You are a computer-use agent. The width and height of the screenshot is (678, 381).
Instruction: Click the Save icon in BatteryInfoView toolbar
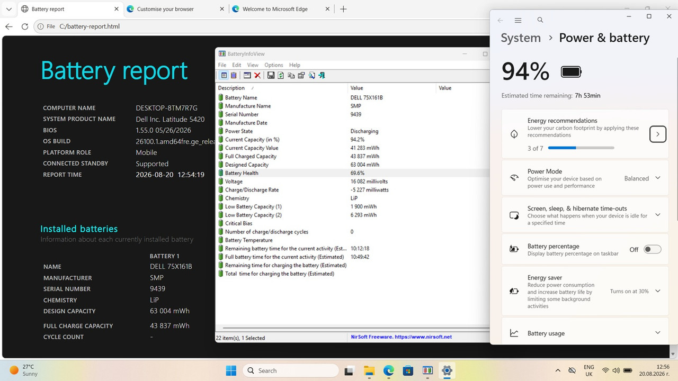[x=271, y=76]
